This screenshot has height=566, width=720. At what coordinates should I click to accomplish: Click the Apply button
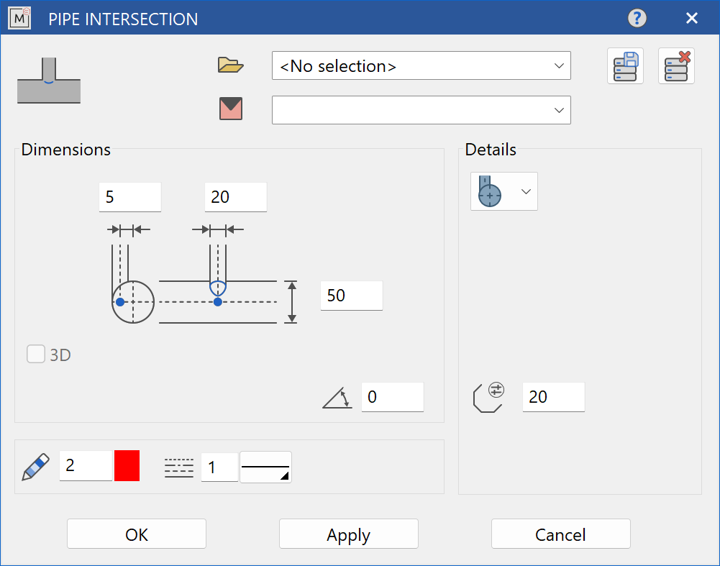pos(349,534)
